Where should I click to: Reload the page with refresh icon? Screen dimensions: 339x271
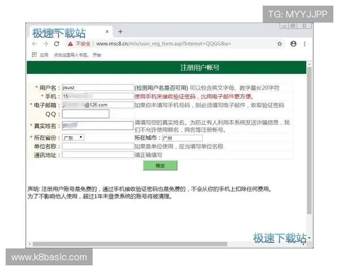[x=56, y=44]
